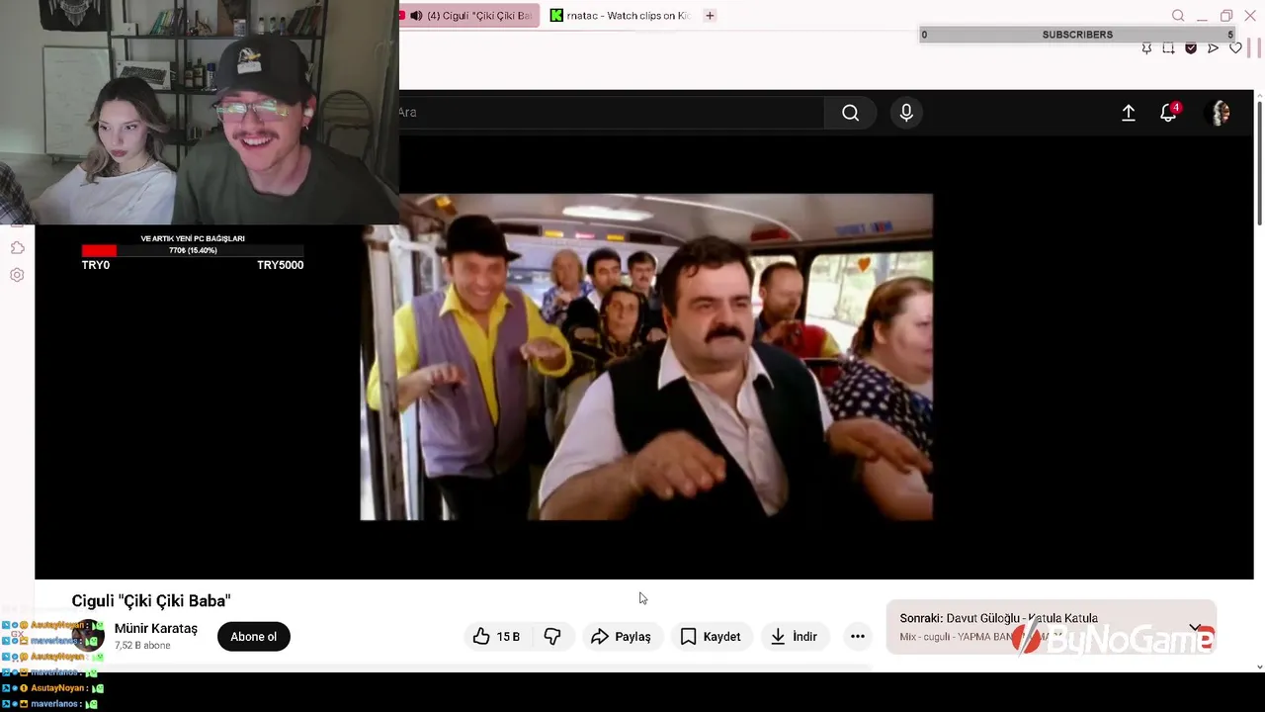Save video with the Kaydet button
The image size is (1265, 712).
710,637
